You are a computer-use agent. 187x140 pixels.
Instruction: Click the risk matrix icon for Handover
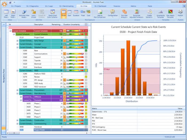[x=86, y=127]
